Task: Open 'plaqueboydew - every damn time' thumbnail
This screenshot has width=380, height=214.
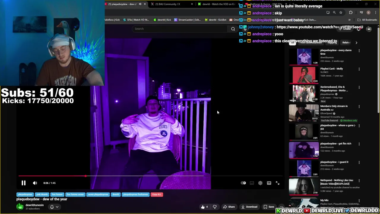Action: point(304,56)
